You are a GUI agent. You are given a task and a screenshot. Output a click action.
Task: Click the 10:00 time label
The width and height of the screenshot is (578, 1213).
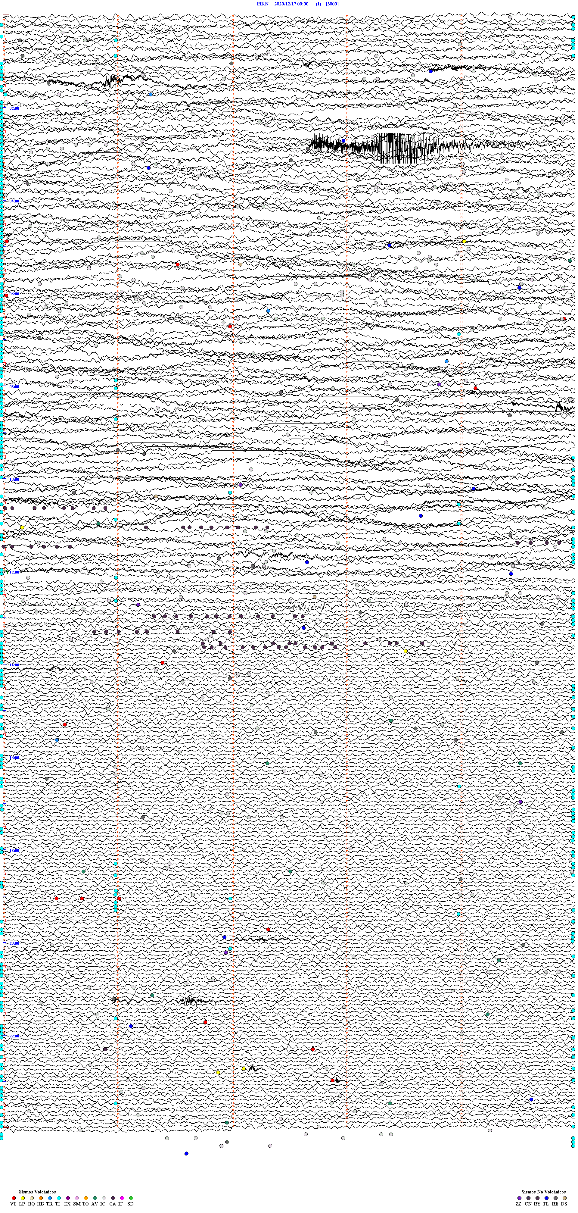pyautogui.click(x=14, y=479)
